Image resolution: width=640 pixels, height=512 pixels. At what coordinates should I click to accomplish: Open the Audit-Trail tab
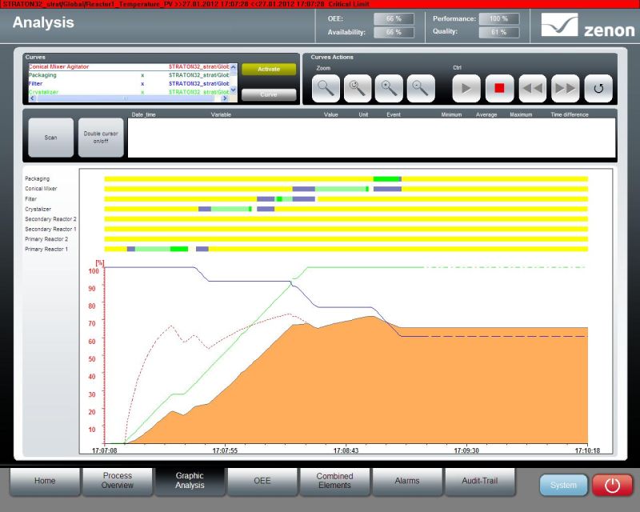point(480,481)
